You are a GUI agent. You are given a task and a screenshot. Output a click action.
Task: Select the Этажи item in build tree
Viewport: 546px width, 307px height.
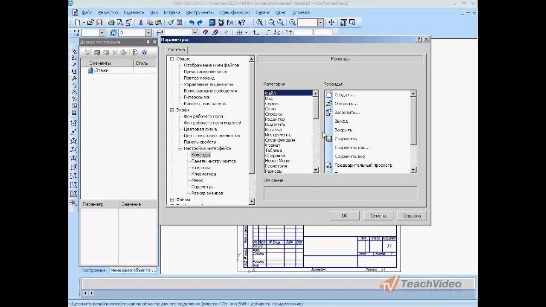coord(102,70)
